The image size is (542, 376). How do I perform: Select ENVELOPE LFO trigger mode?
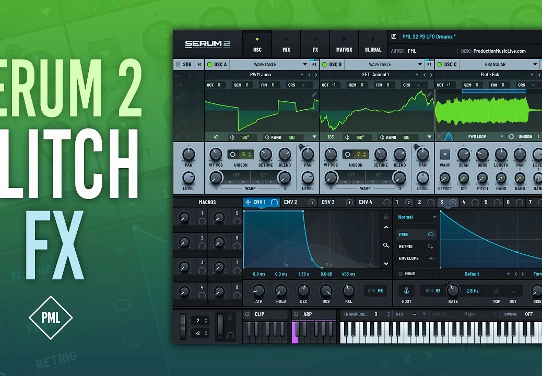416,258
